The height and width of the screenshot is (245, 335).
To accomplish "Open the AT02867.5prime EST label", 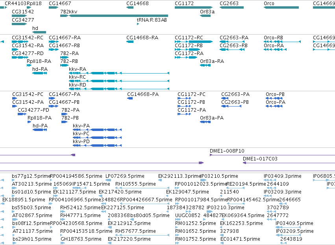I will [32, 216].
